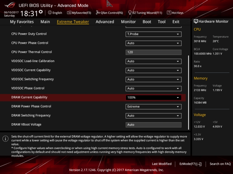Screen dimensions: 233x174
Task: Click the settings list scrollbar
Action: [188, 93]
